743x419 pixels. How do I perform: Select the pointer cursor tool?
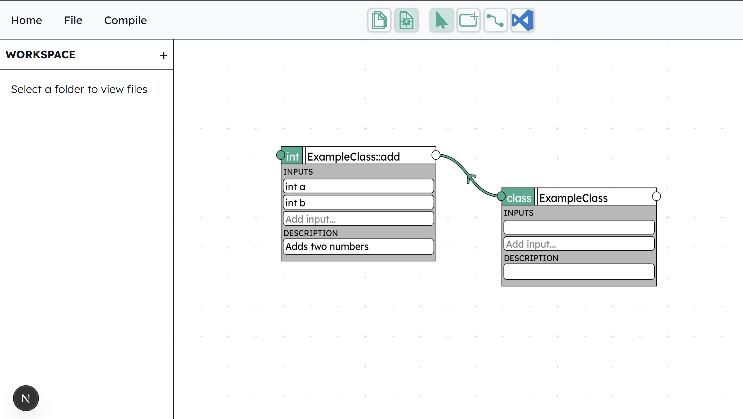[x=441, y=20]
